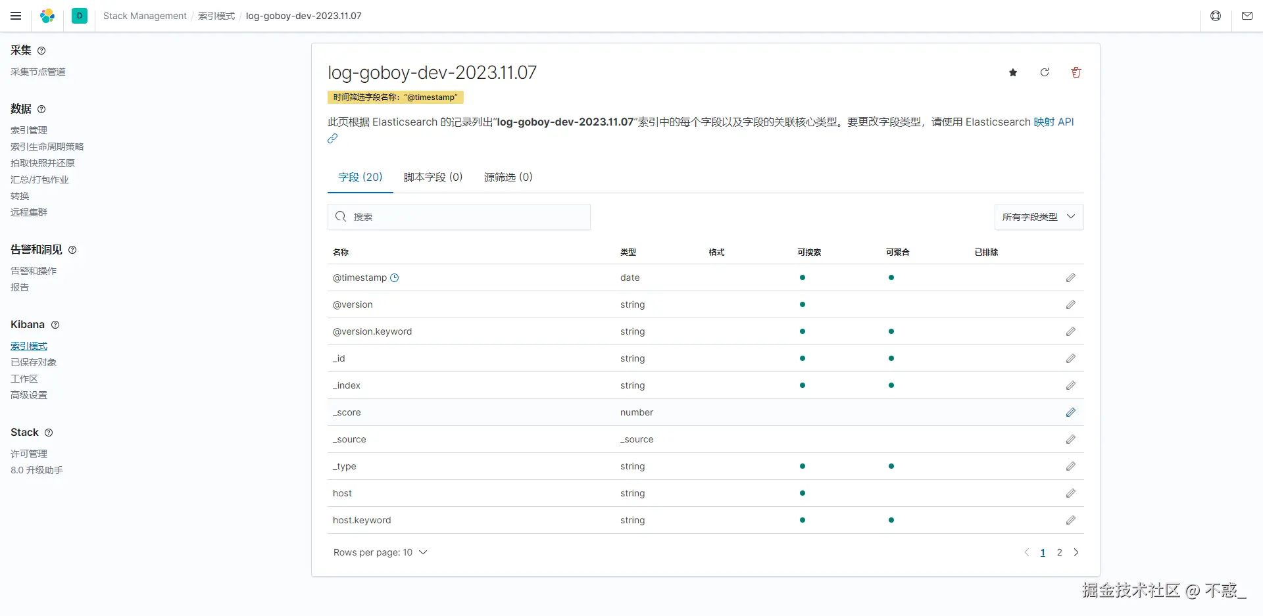Open 汇总/打包作业 in sidebar
Image resolution: width=1263 pixels, height=616 pixels.
tap(39, 179)
